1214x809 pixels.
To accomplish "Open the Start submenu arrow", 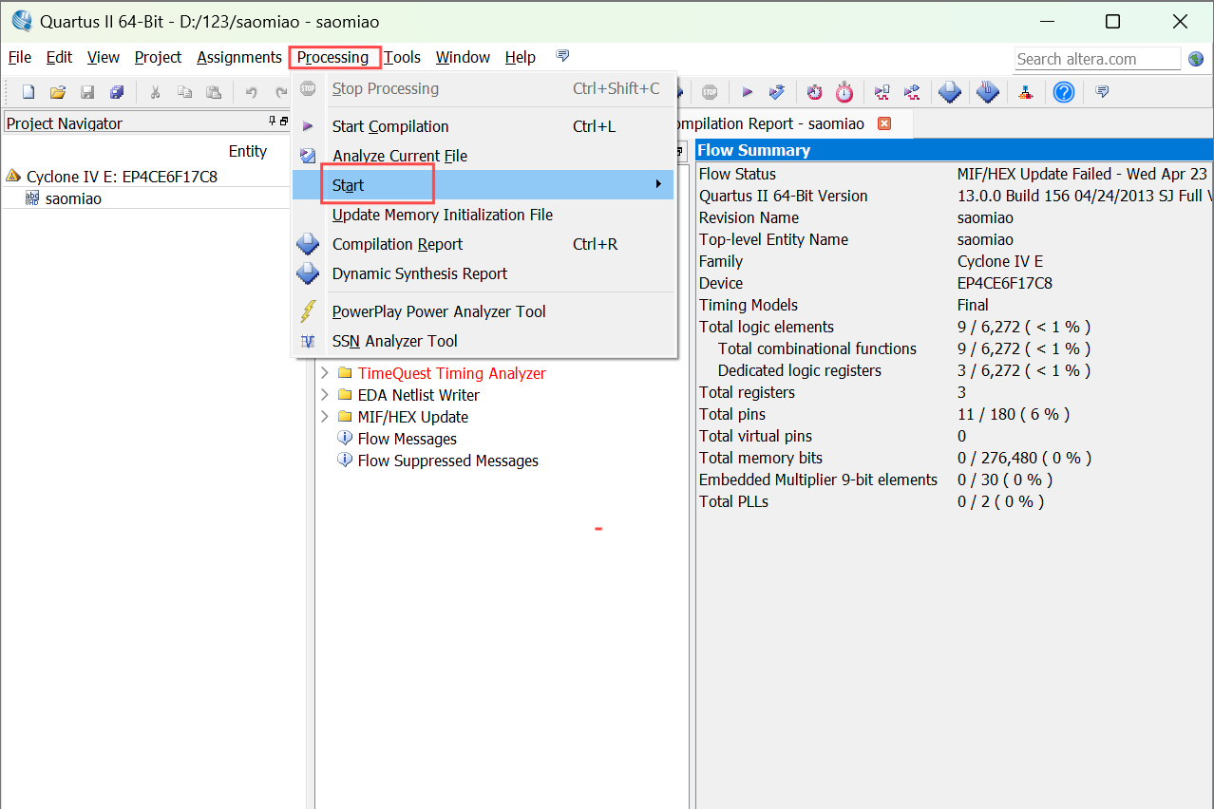I will [658, 184].
